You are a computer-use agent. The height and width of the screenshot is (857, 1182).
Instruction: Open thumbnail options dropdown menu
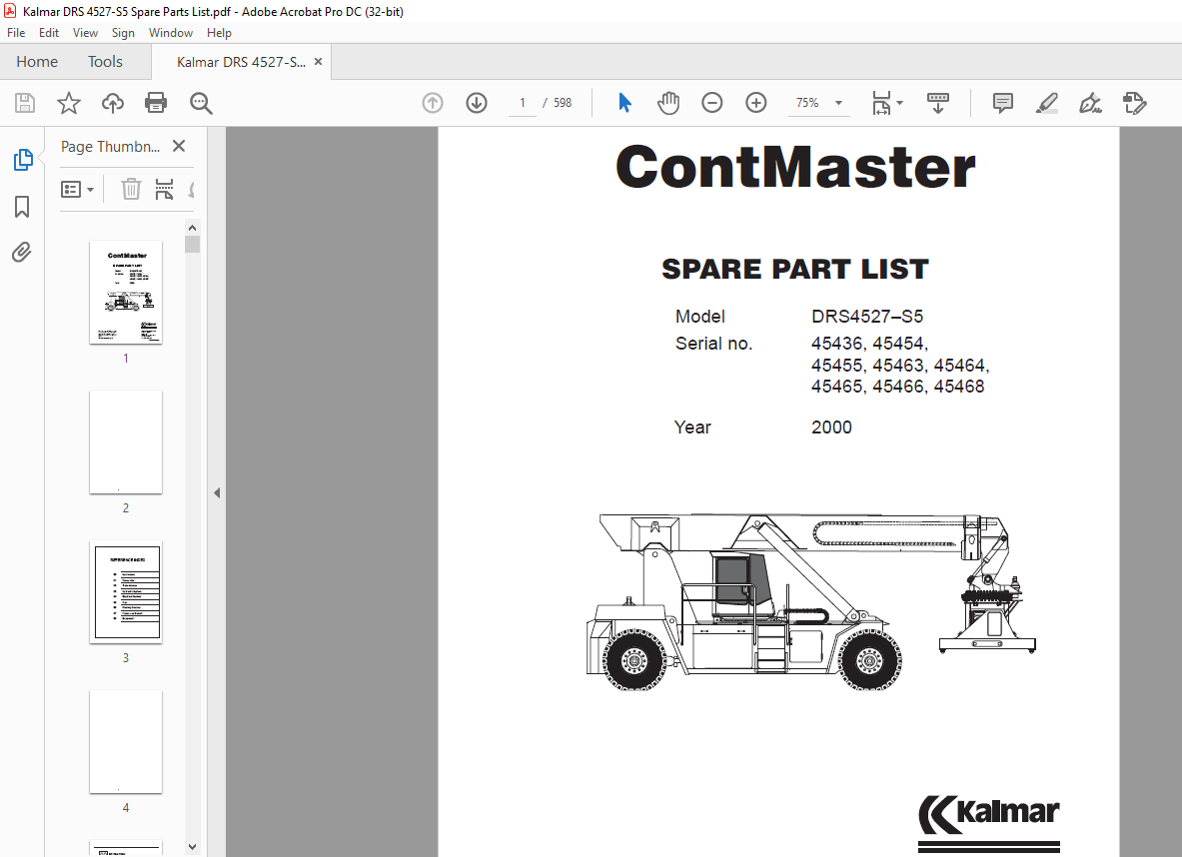[77, 189]
